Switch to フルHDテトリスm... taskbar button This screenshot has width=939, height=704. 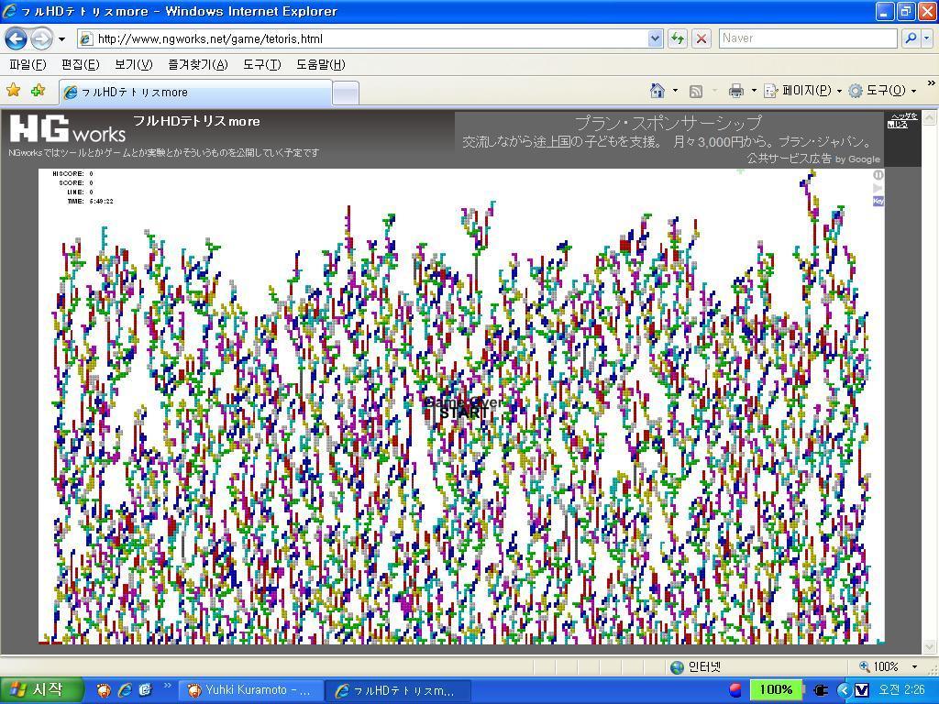click(398, 691)
